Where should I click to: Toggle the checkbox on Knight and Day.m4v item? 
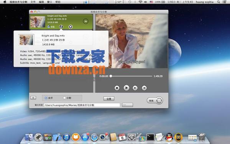point(49,26)
